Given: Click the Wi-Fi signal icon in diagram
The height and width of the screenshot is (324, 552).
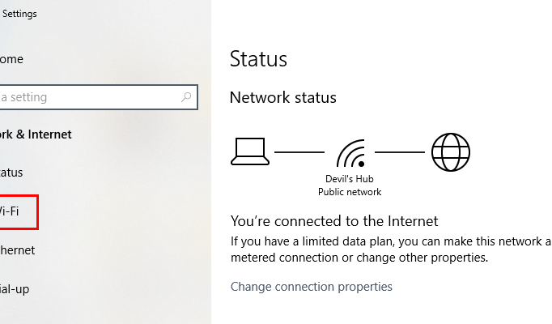Looking at the screenshot, I should click(x=351, y=153).
